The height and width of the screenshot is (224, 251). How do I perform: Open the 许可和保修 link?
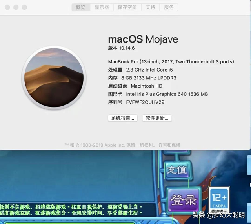[x=169, y=145]
